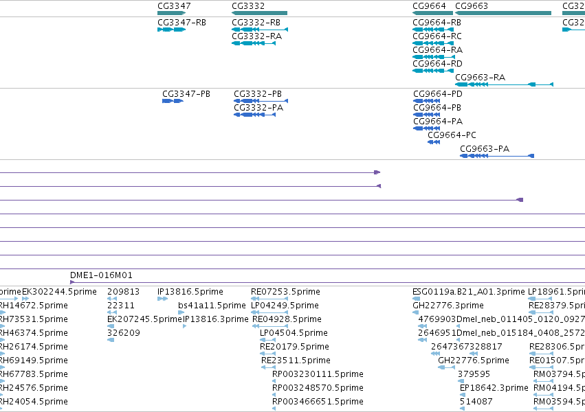
Task: Select the DME1-016M01 clone label
Action: pyautogui.click(x=101, y=275)
